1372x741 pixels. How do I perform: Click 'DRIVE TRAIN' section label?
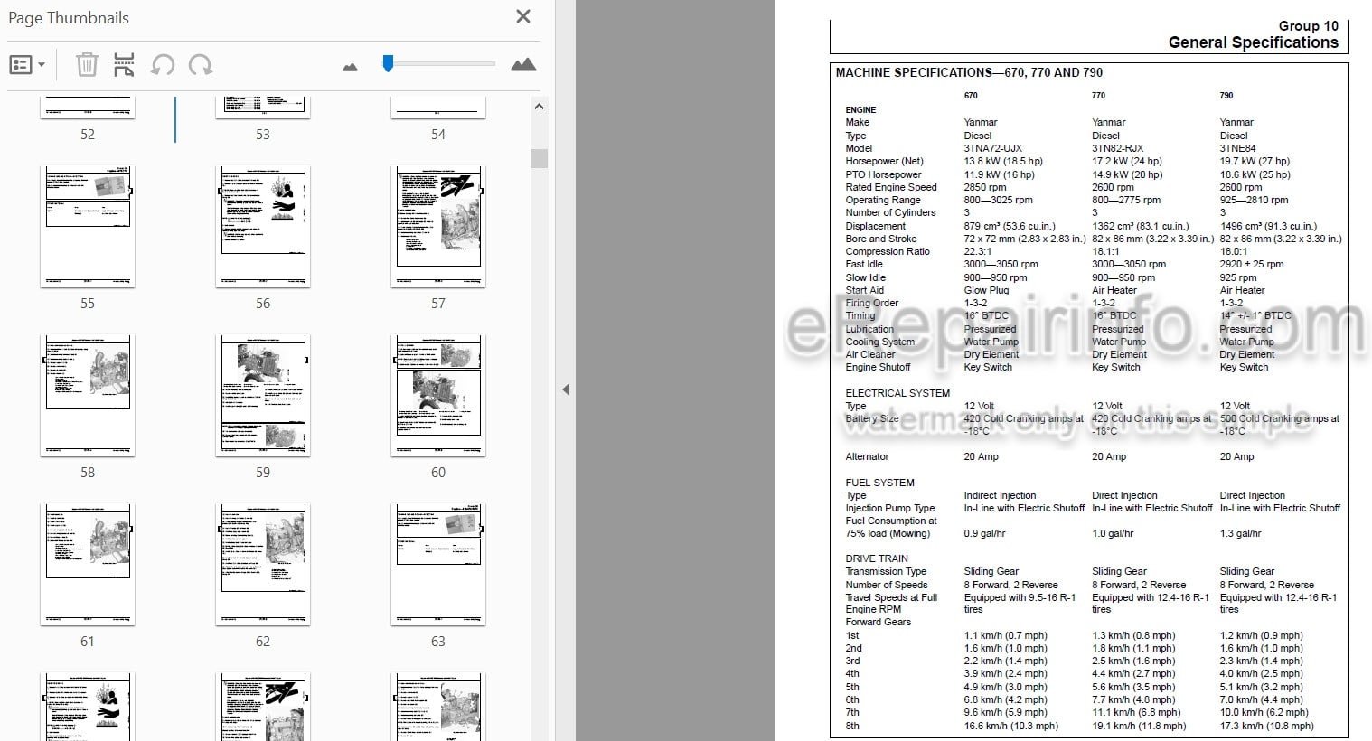point(877,558)
